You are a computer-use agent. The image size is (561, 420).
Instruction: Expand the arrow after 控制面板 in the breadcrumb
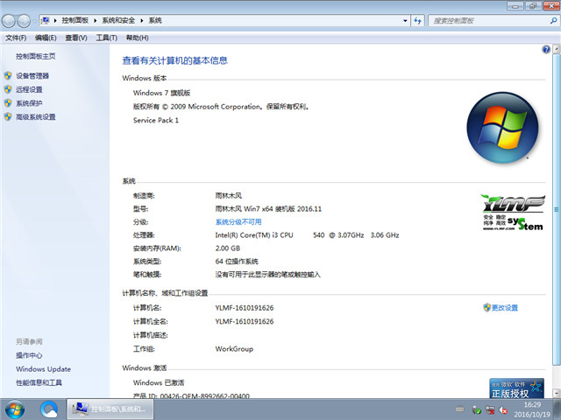tap(96, 21)
